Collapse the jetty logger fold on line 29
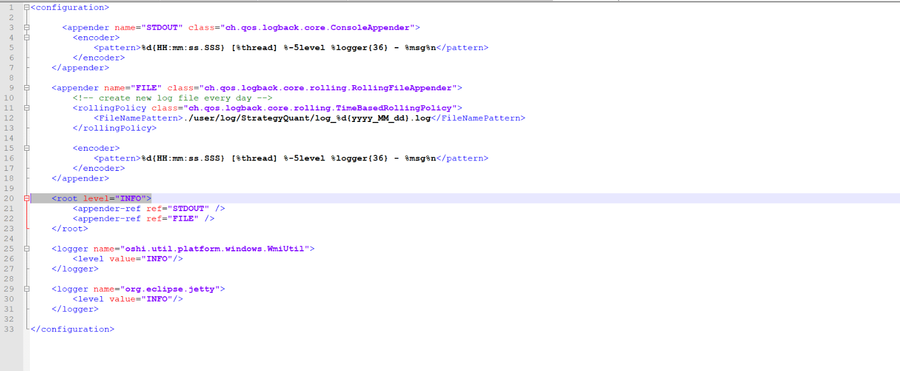Screen dimensions: 900x371 pos(26,289)
